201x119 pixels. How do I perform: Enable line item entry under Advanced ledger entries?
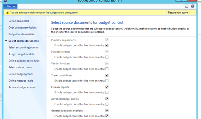(x=107, y=104)
